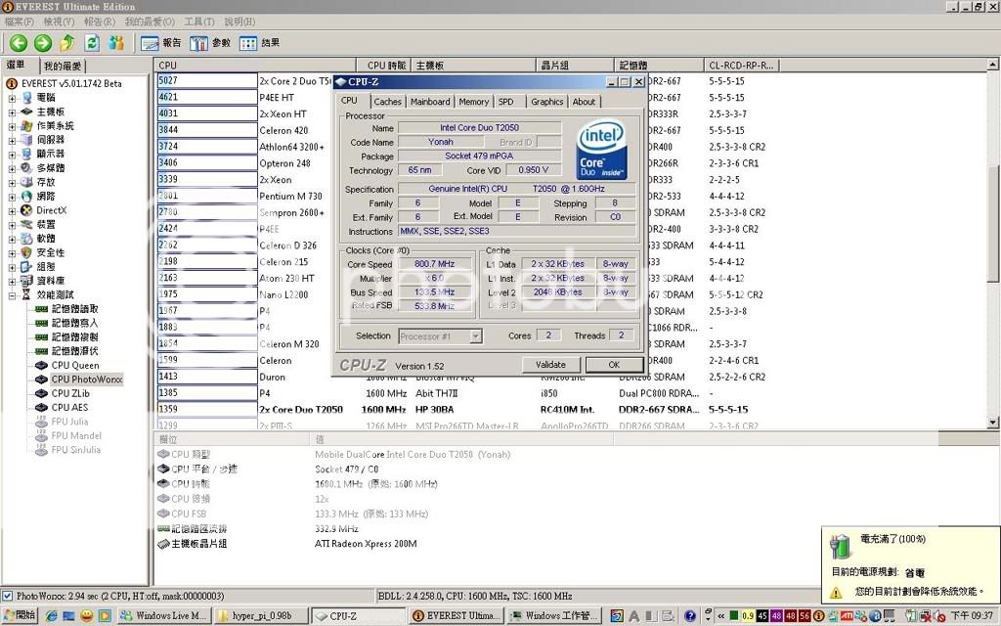Open the 報告(R) menu

(x=100, y=22)
